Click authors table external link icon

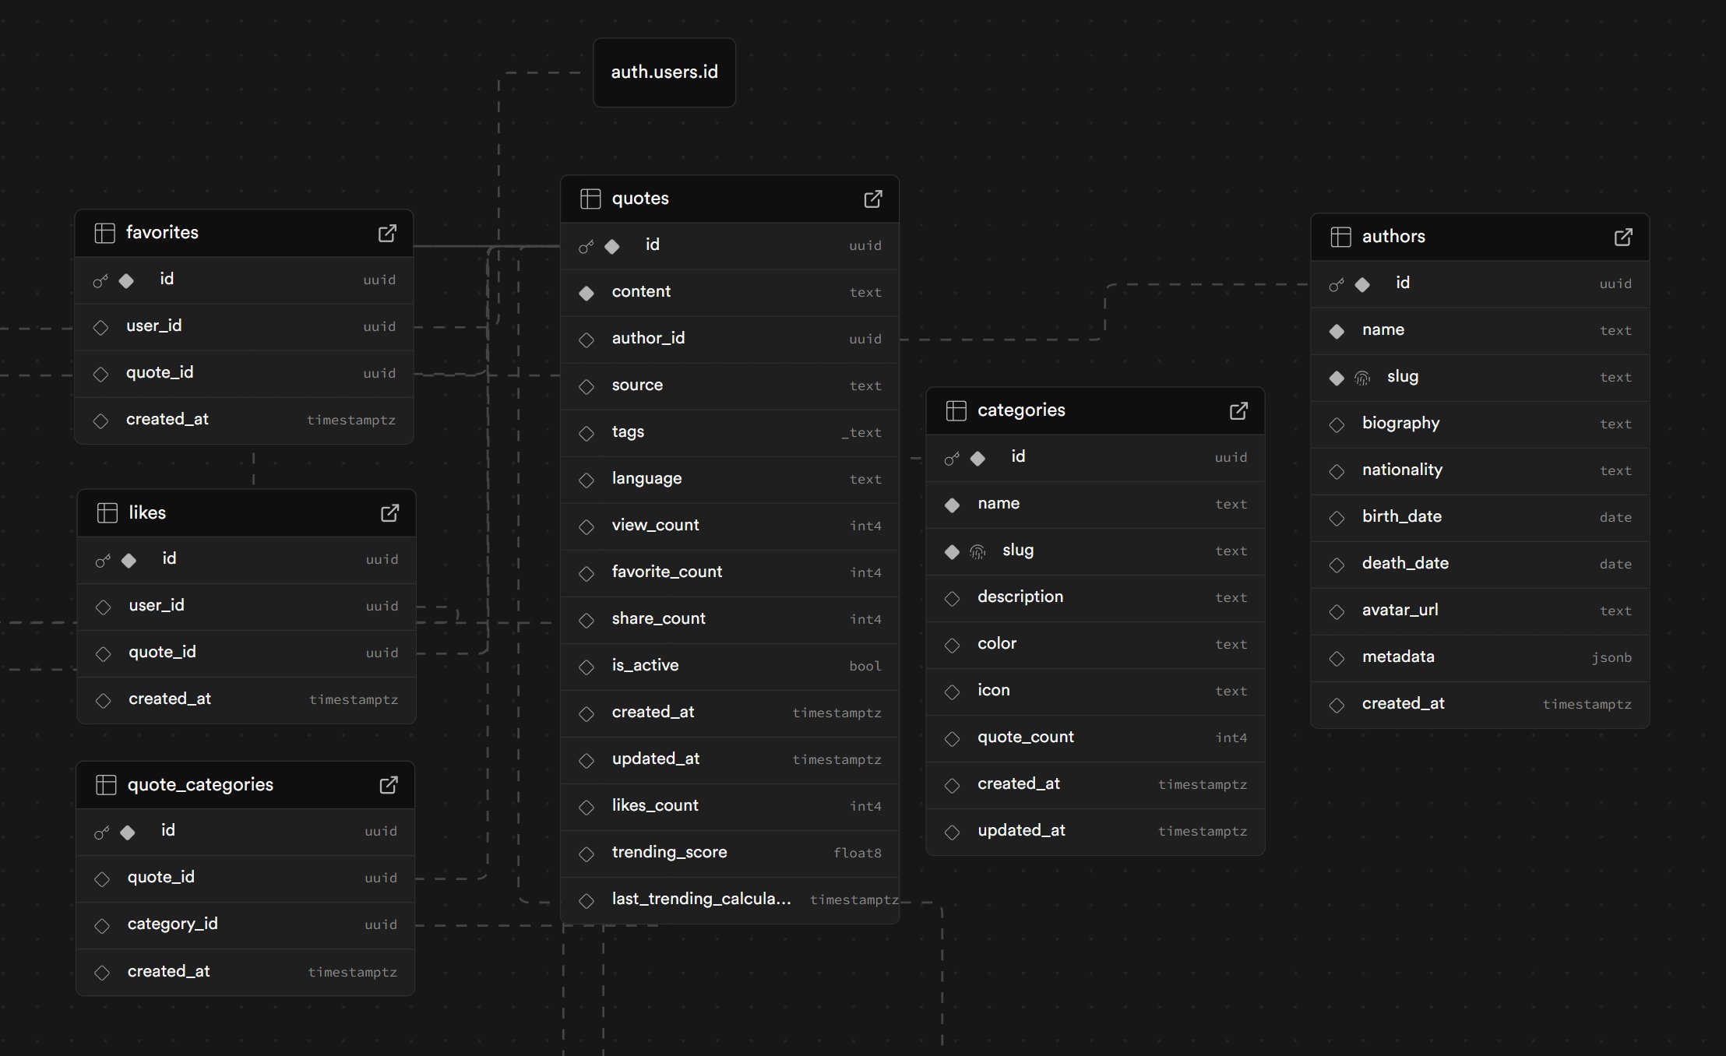[x=1623, y=237]
